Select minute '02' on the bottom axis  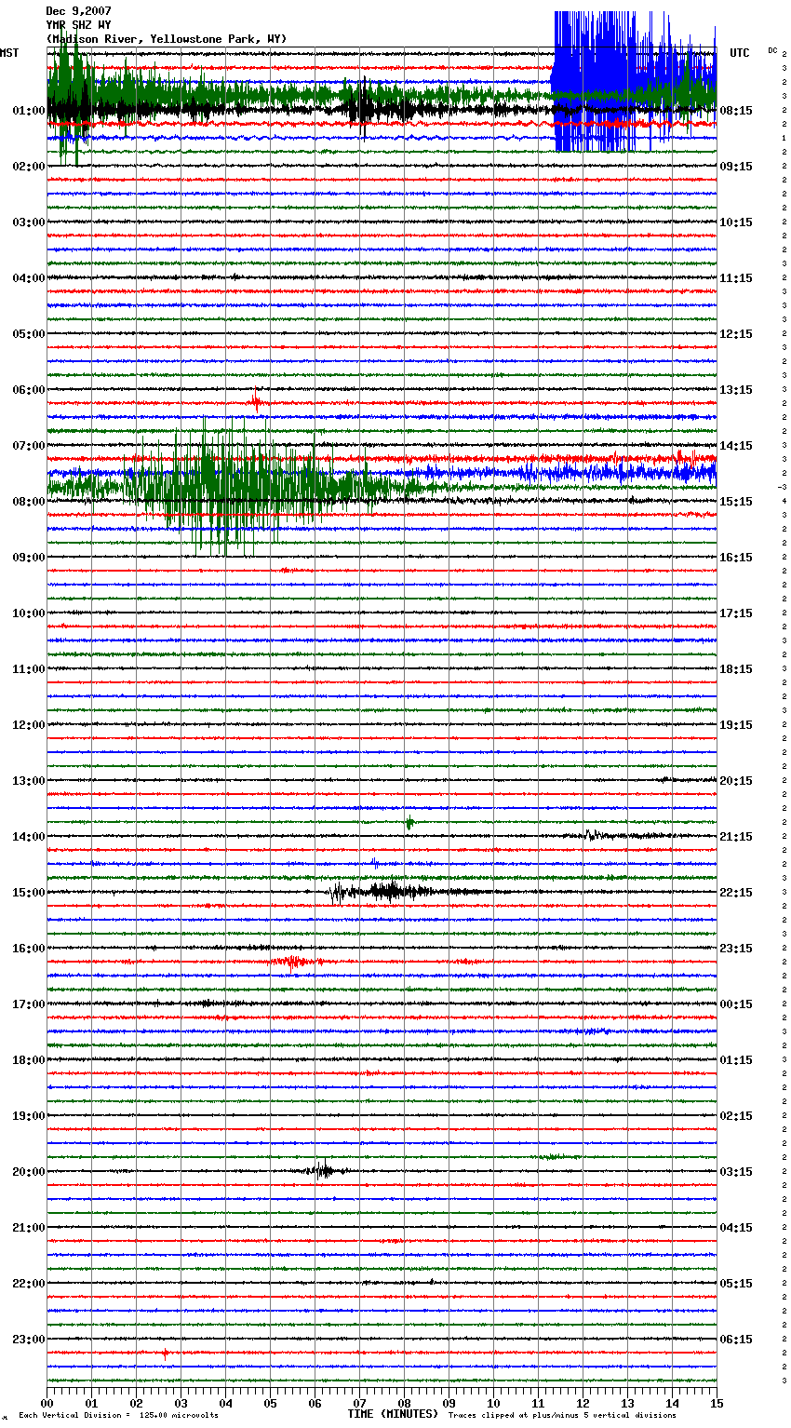pos(136,1403)
